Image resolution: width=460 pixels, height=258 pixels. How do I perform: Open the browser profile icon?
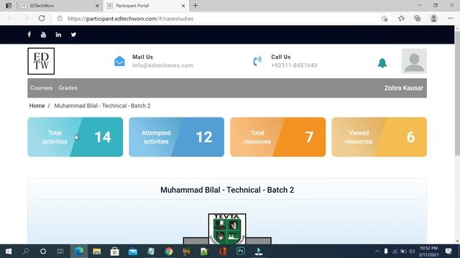point(433,19)
